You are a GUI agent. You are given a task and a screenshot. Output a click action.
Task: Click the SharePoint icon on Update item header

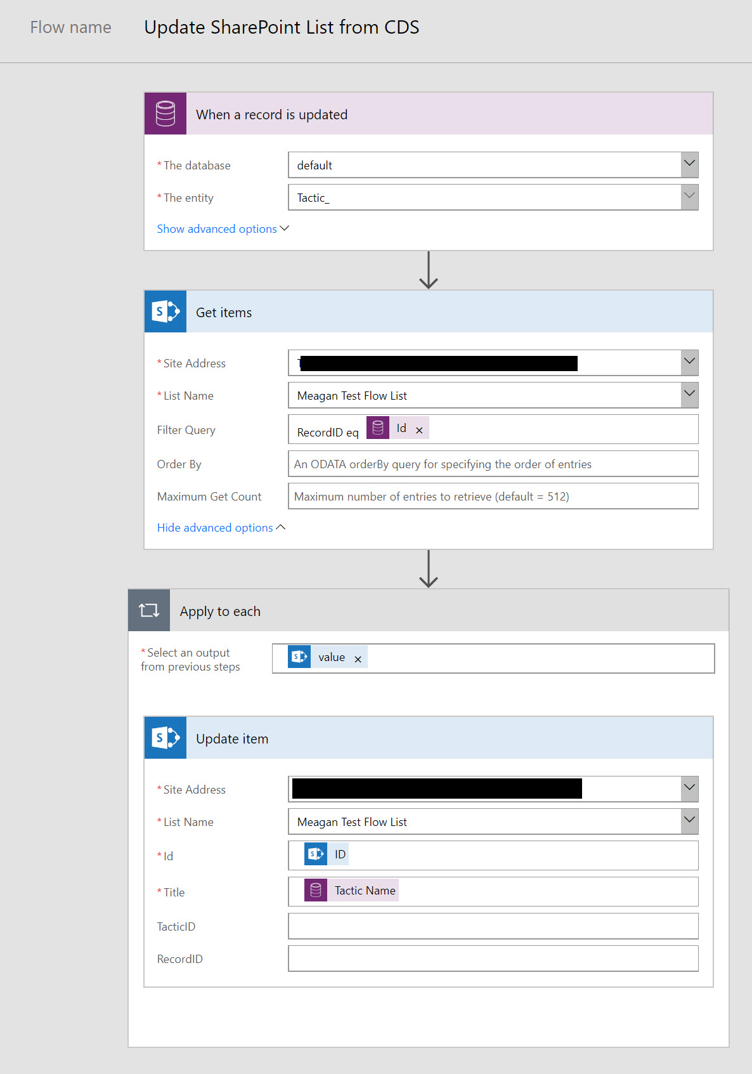[x=165, y=738]
